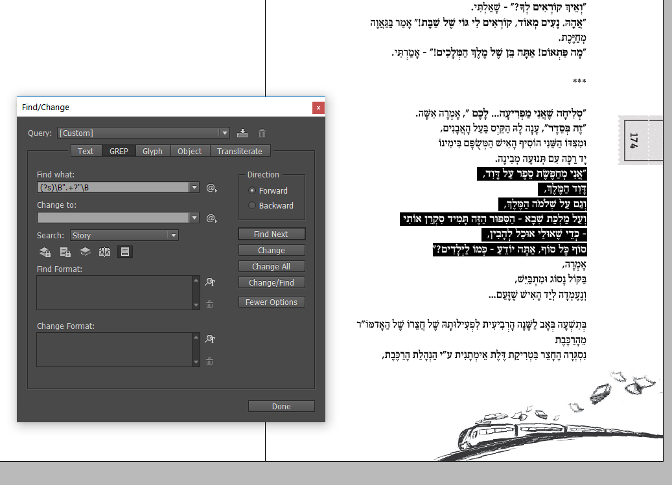Click the Fewer Options button
672x485 pixels.
(272, 302)
